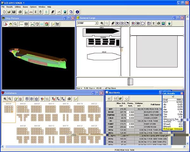Zoom in on the Containers view
The height and width of the screenshot is (152, 190).
5,99
